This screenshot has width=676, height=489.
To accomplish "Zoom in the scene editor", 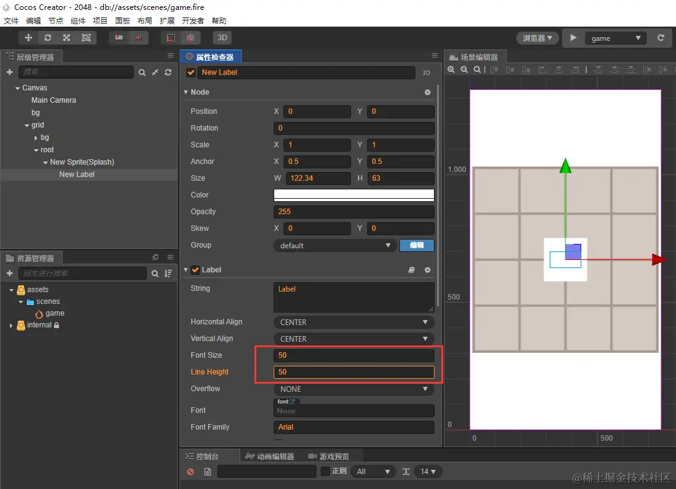I will pos(451,69).
